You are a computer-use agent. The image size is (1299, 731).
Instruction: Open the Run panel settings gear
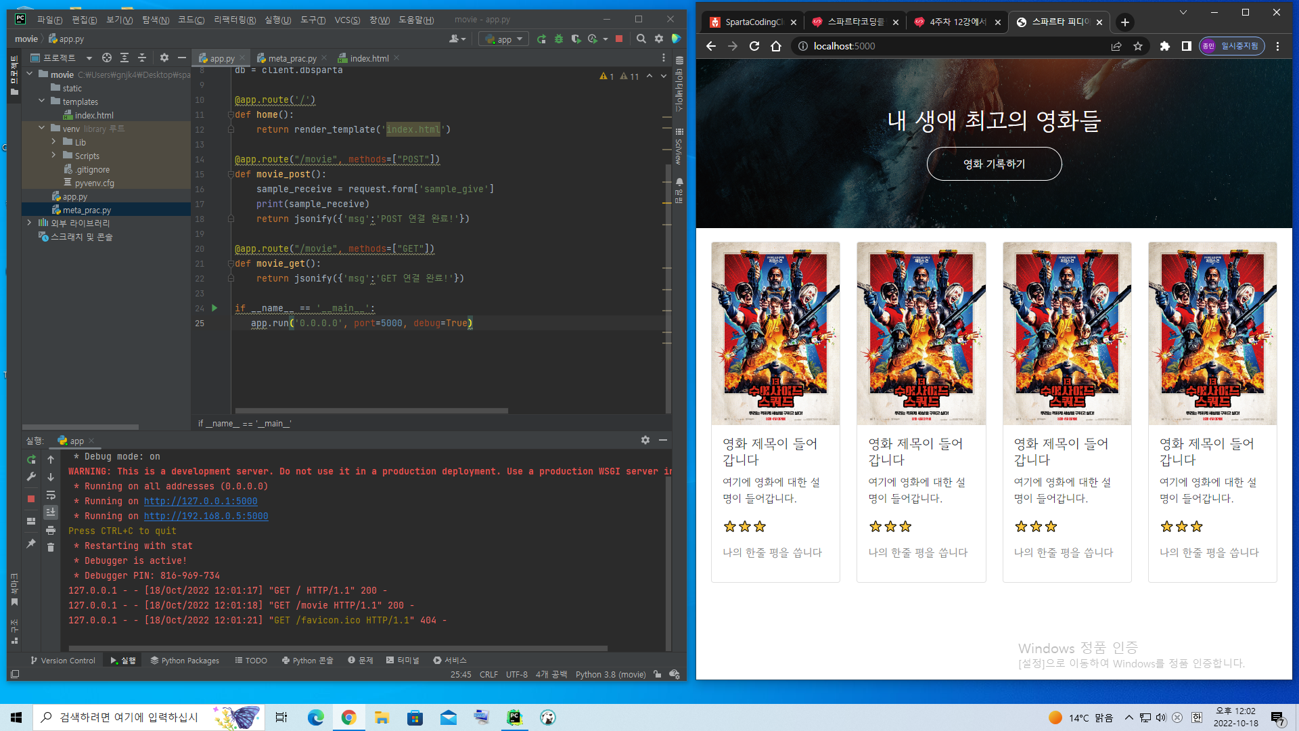point(645,440)
